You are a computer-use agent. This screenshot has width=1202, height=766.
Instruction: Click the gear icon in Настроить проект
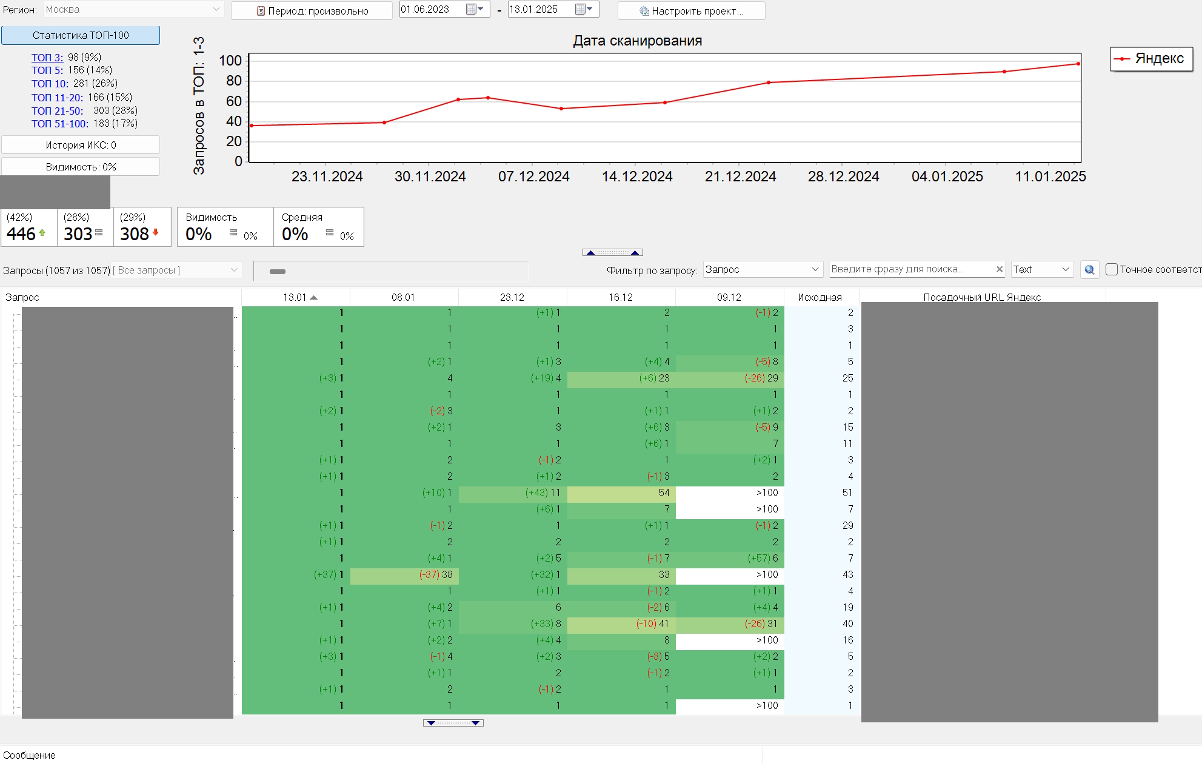point(644,11)
